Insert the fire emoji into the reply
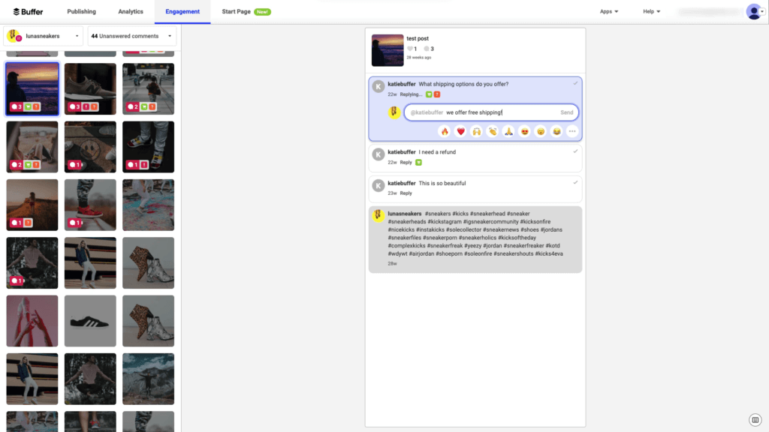Viewport: 769px width, 432px height. [x=445, y=131]
